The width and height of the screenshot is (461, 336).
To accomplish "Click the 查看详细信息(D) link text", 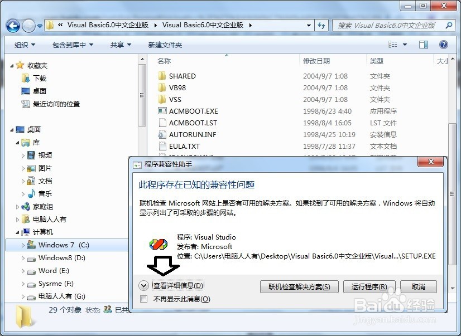I will click(178, 285).
